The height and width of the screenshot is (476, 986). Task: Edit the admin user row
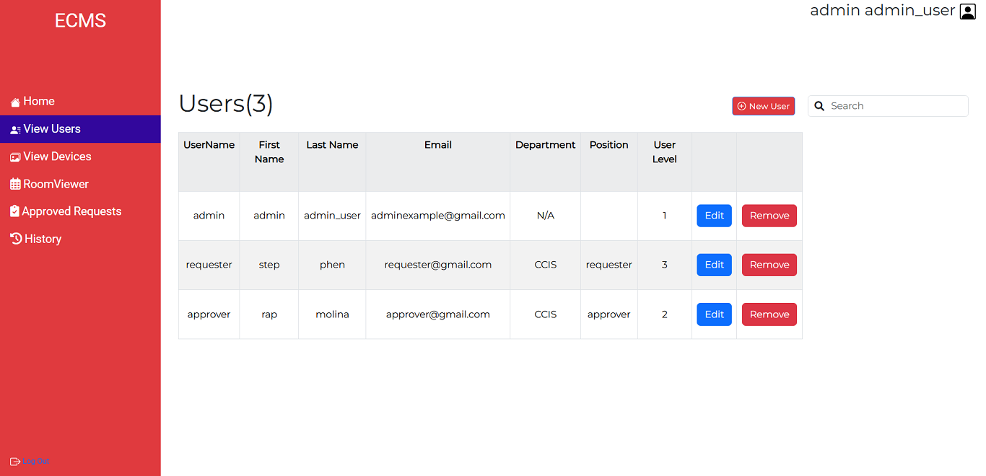tap(714, 216)
